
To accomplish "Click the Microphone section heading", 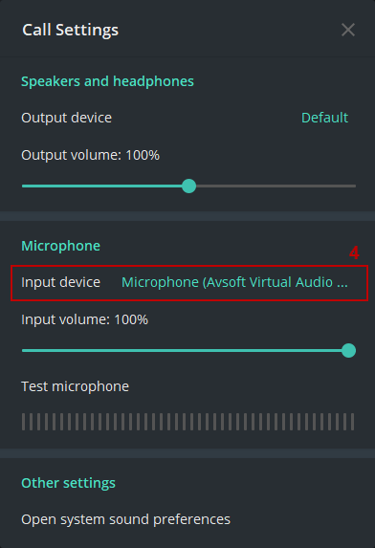I will click(x=61, y=246).
